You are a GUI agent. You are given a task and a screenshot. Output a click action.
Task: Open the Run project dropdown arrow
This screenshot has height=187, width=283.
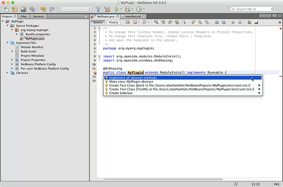[x=121, y=9]
